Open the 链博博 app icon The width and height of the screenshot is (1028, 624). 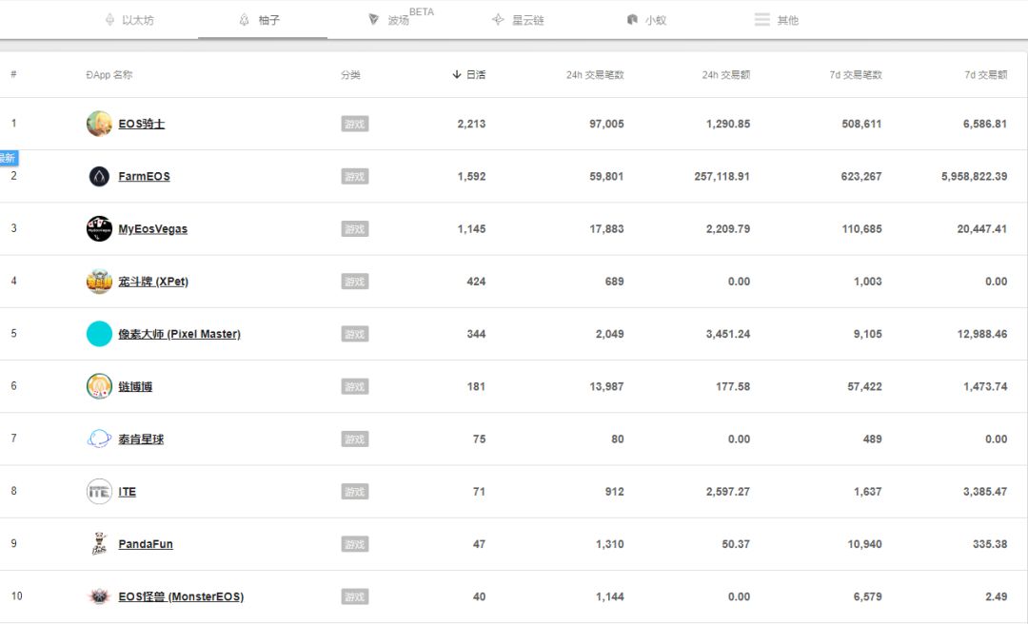coord(99,386)
